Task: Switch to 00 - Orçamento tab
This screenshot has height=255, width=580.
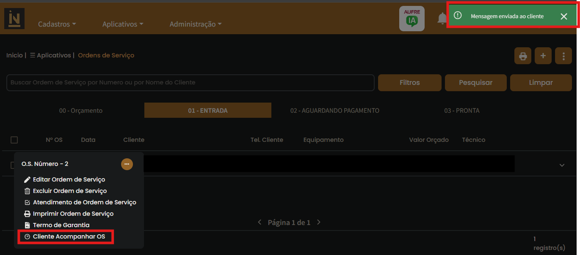Action: coord(81,111)
